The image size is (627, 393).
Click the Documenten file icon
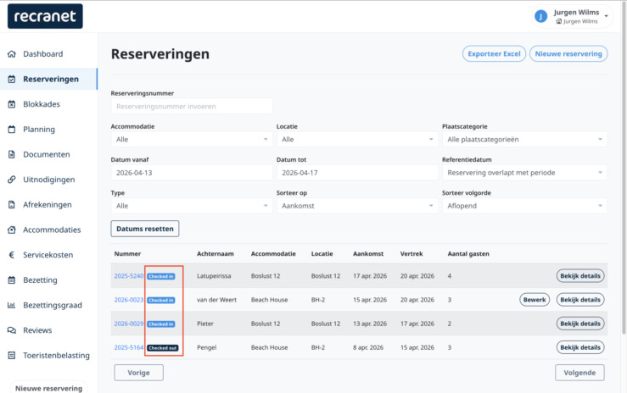click(12, 154)
